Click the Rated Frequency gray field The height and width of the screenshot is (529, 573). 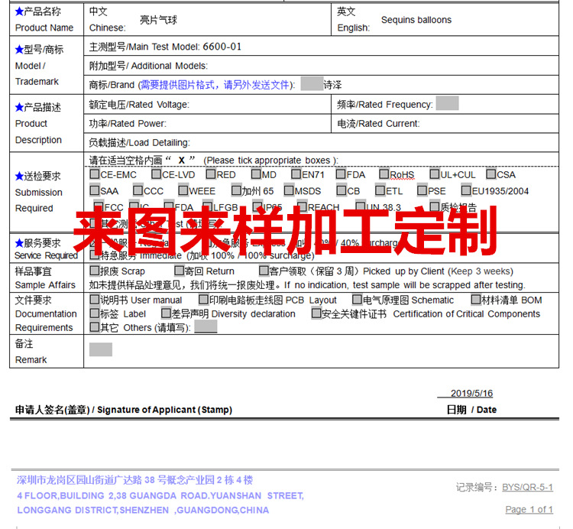(447, 103)
